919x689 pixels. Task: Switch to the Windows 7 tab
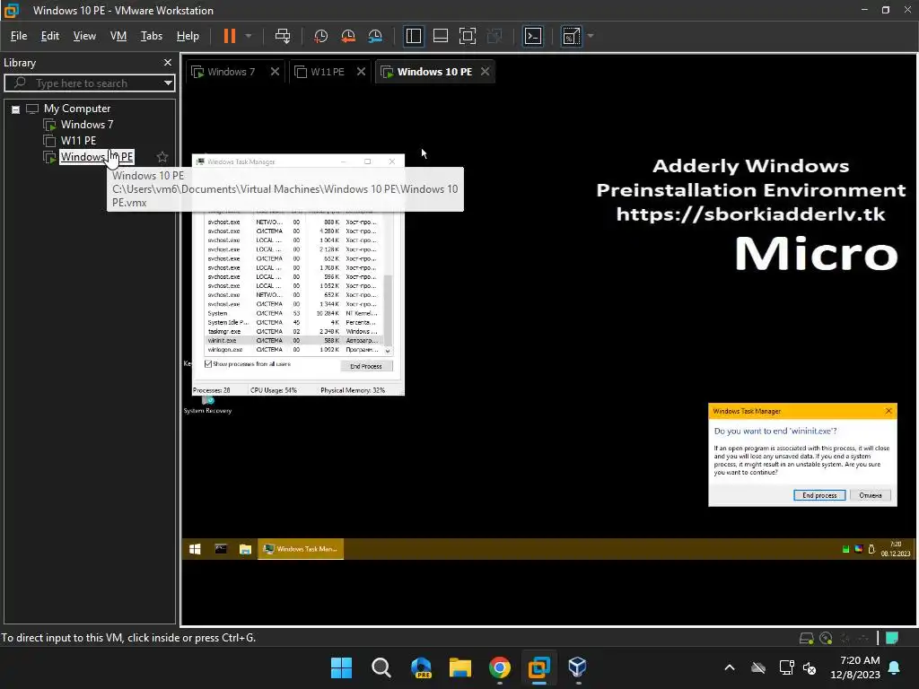coord(231,72)
